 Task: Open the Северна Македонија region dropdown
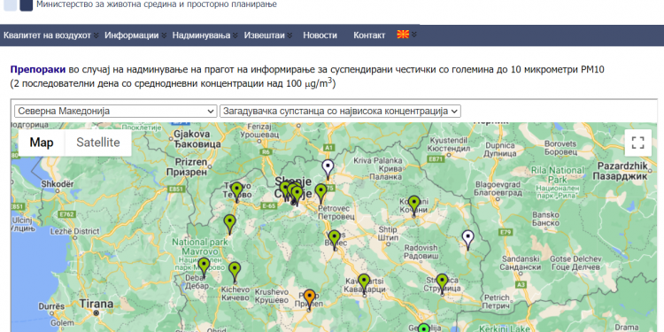click(116, 112)
